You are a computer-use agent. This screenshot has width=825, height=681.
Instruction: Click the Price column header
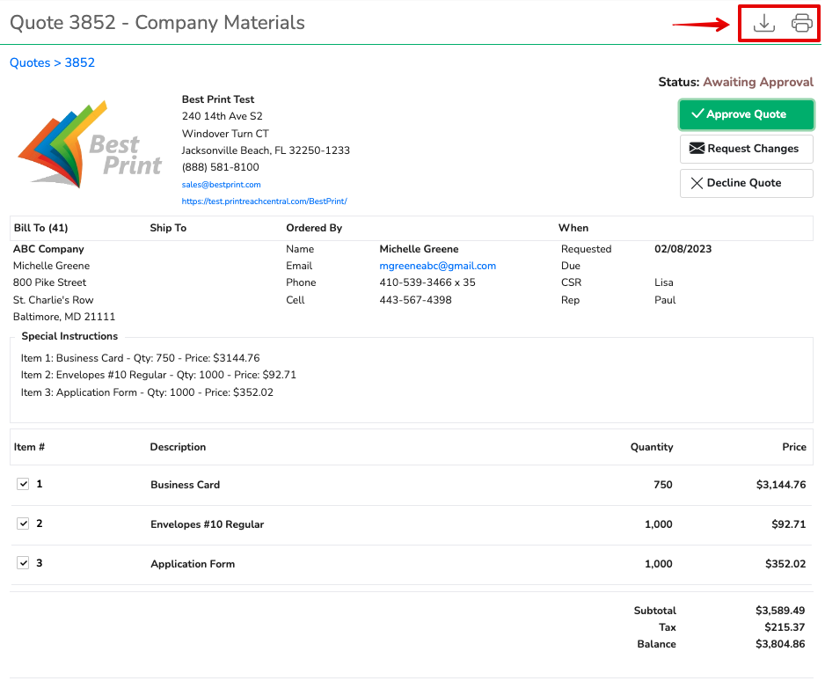[794, 447]
